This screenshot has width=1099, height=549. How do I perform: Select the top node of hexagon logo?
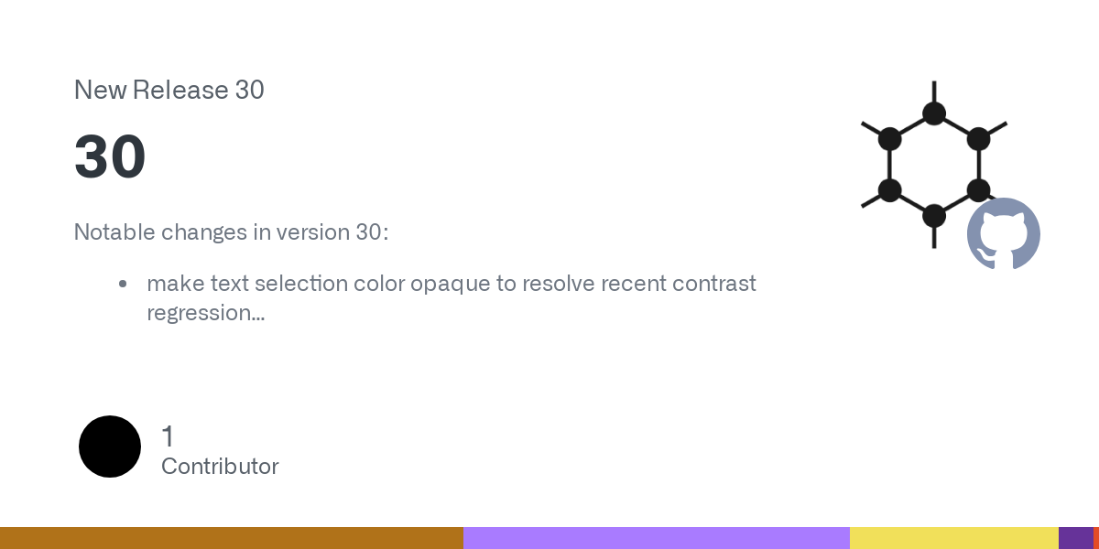point(934,113)
